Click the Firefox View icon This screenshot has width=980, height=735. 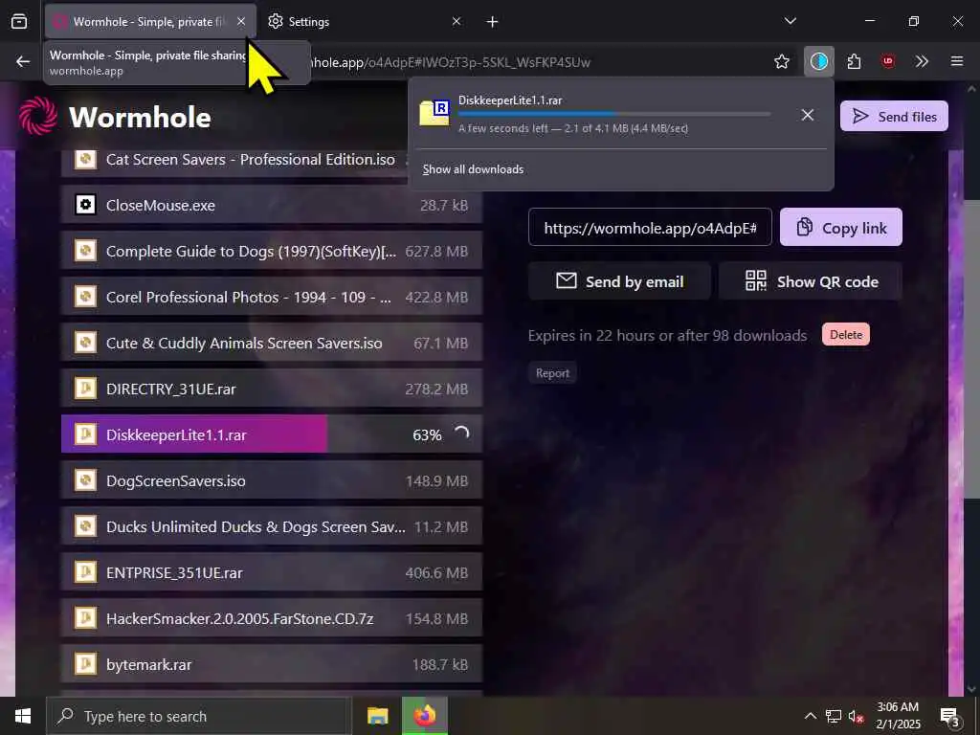(19, 22)
